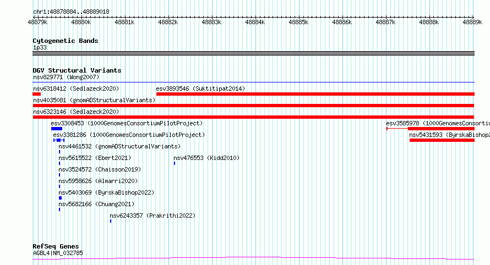This screenshot has width=490, height=265.
Task: Select the esv3893546 red variant bar
Action: coord(315,94)
